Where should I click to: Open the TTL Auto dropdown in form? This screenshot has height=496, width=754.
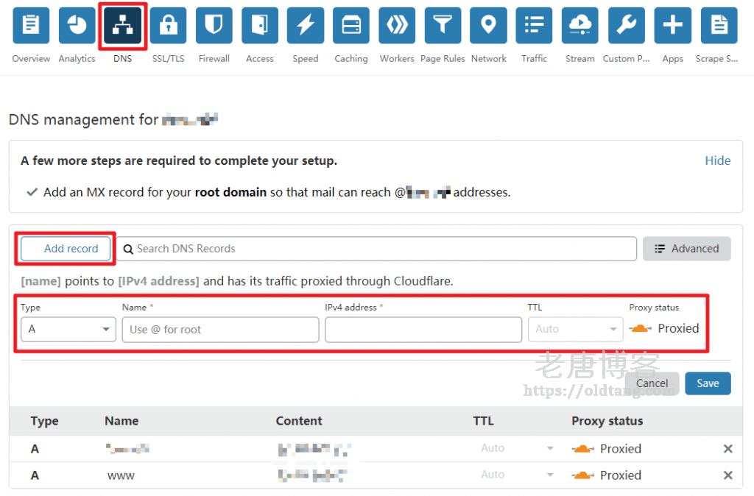pos(575,329)
